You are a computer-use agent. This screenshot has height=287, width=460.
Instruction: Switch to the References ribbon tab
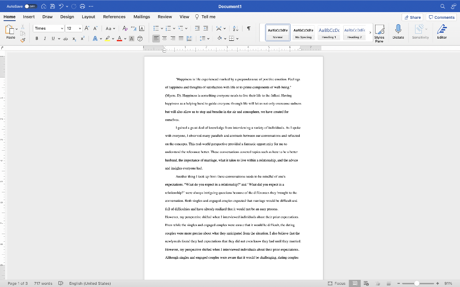[114, 17]
